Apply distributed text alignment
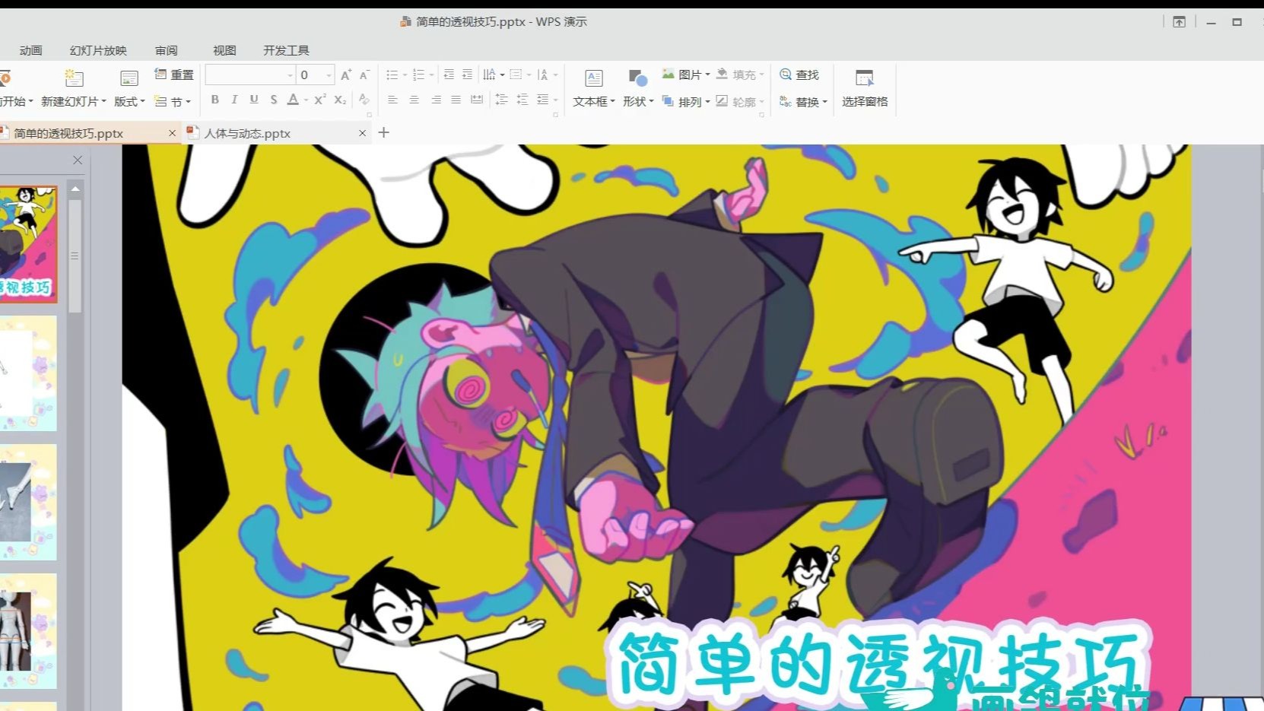 pyautogui.click(x=477, y=100)
